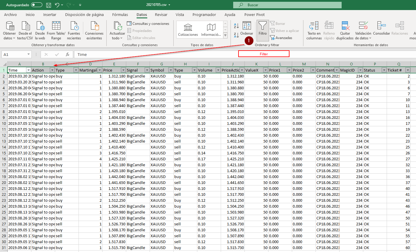Open Validación de datos
This screenshot has width=416, height=252.
(x=363, y=30)
